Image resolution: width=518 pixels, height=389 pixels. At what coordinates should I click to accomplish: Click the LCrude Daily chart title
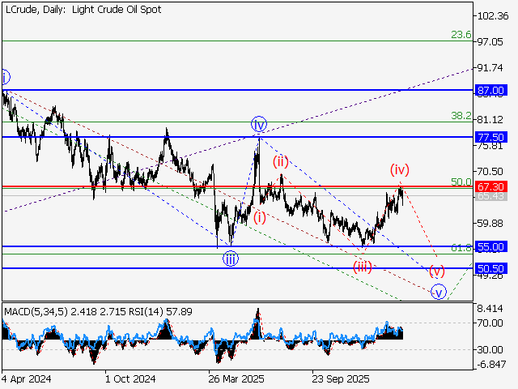click(x=83, y=10)
